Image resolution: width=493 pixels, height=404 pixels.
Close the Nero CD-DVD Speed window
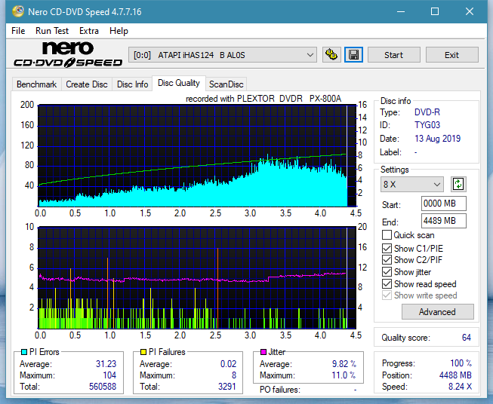(x=470, y=11)
